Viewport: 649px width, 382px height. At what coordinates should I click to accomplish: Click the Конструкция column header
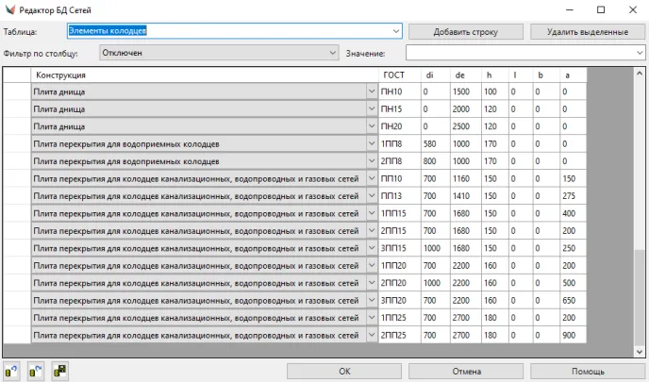tap(204, 75)
